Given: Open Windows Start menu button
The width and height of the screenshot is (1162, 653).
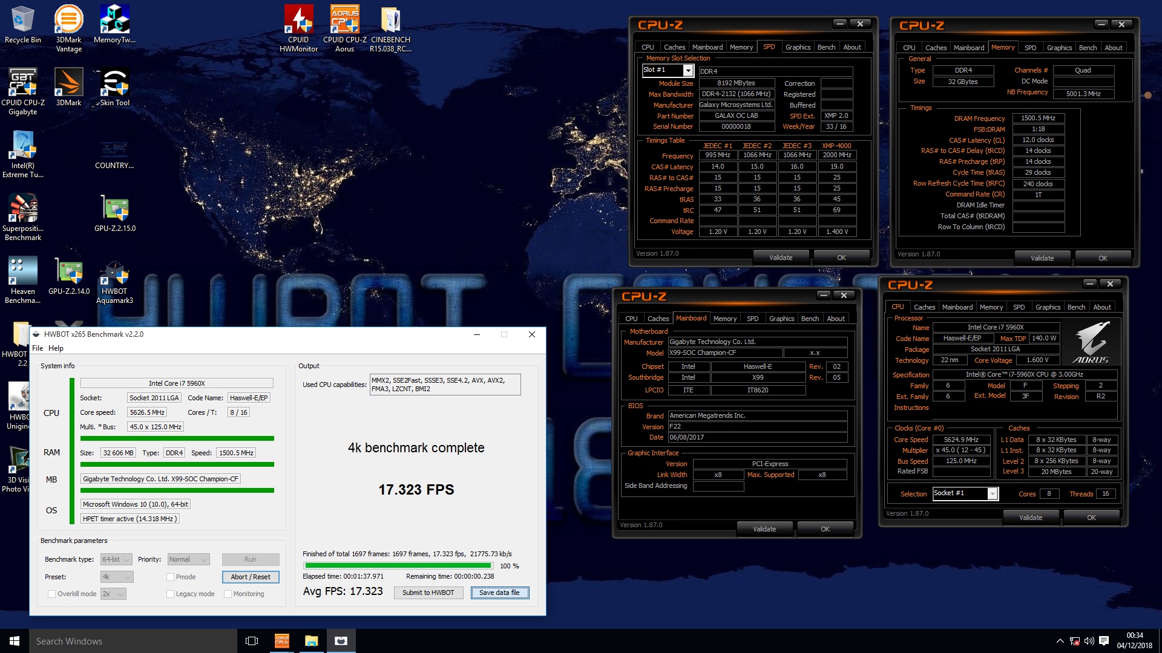Looking at the screenshot, I should 15,641.
